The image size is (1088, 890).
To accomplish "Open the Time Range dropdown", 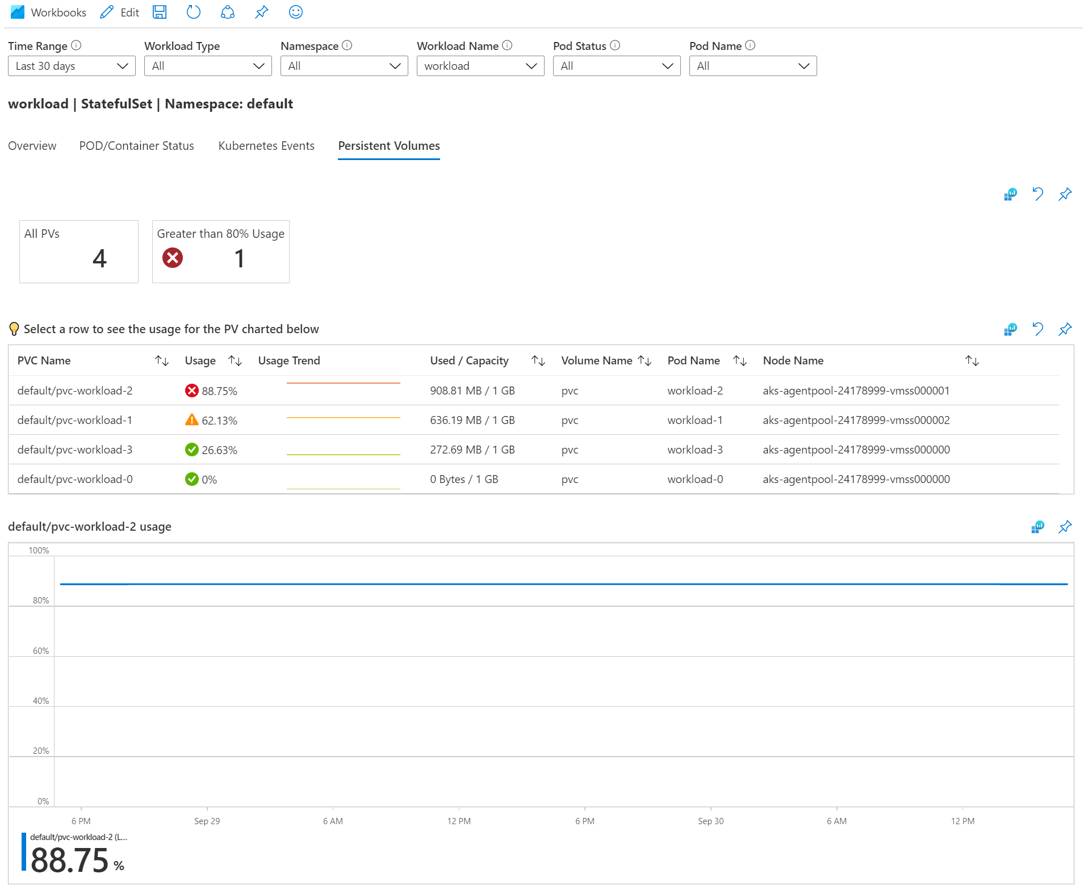I will [72, 66].
